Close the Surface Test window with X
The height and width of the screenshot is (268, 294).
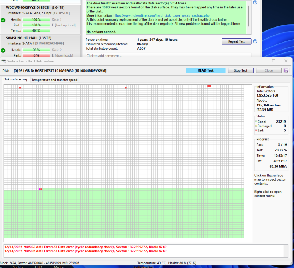[x=286, y=61]
